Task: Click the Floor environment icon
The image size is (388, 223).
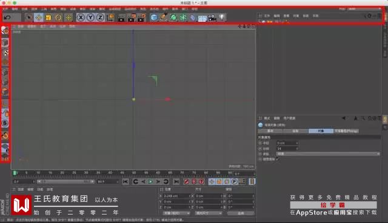Action: coord(202,18)
